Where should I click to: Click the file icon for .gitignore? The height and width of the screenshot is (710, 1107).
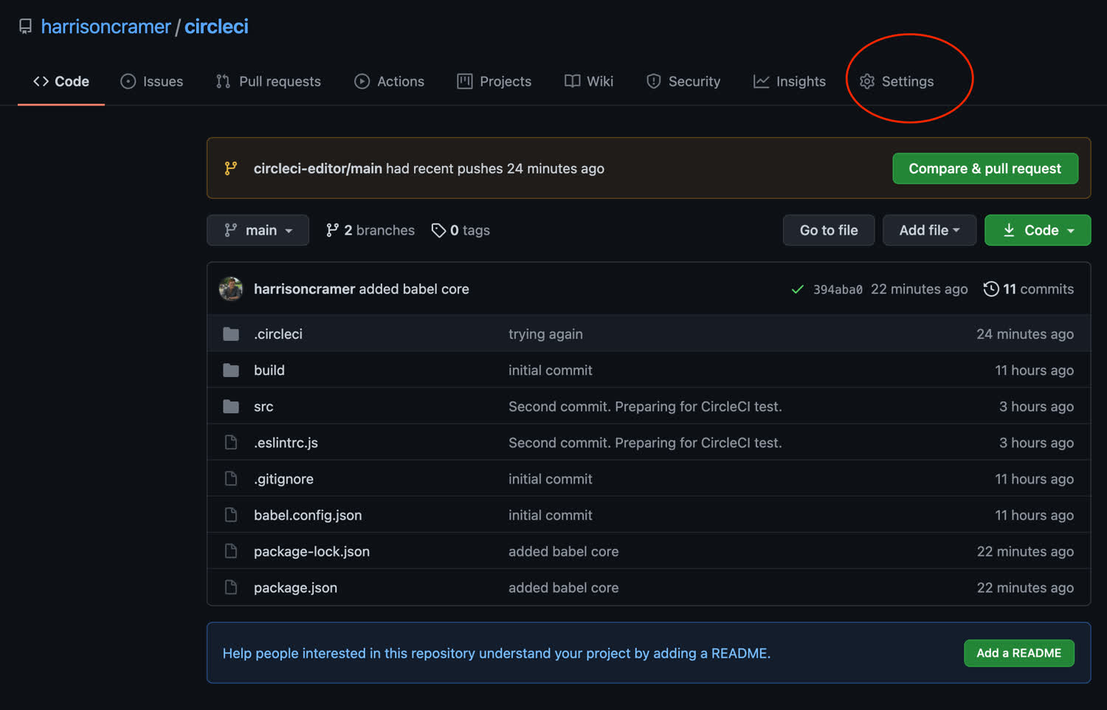point(231,479)
